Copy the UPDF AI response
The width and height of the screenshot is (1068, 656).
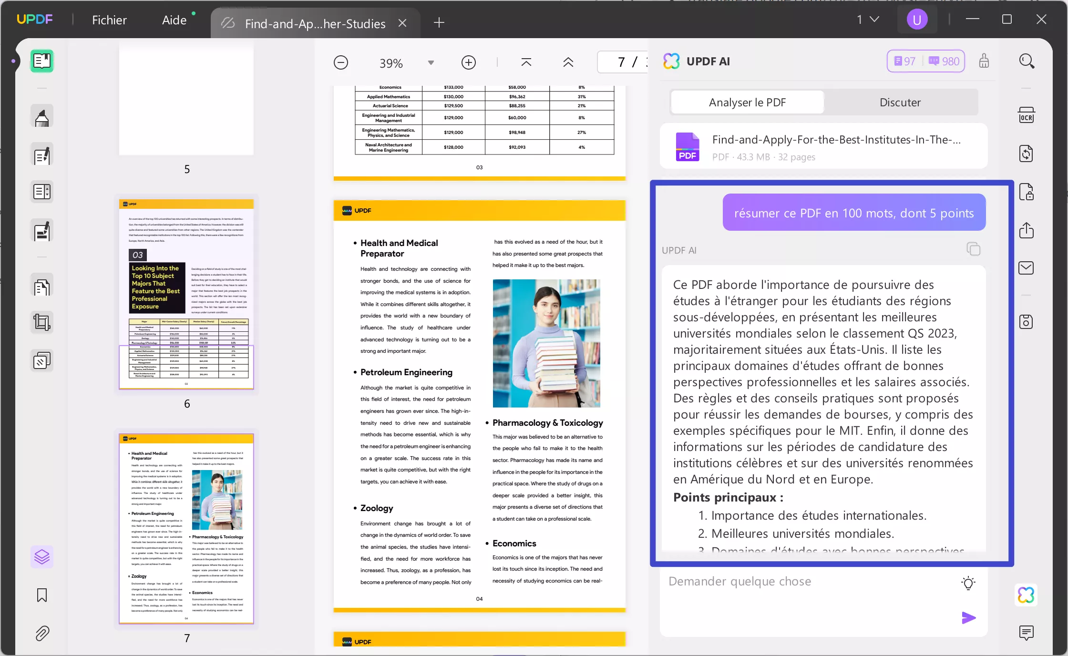point(974,249)
